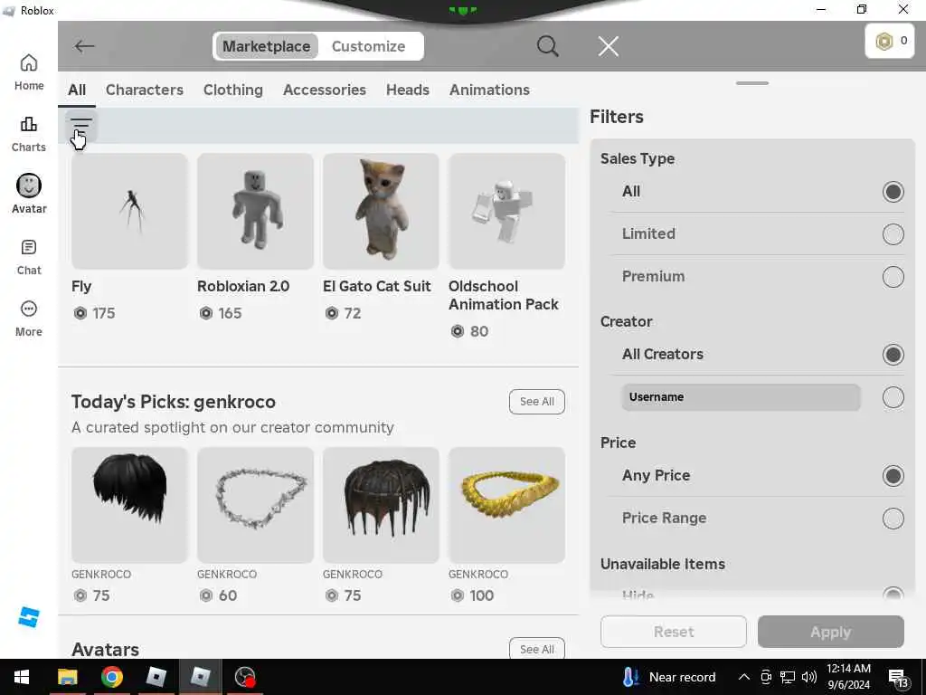This screenshot has width=926, height=695.
Task: Click the Username input field
Action: pos(741,397)
